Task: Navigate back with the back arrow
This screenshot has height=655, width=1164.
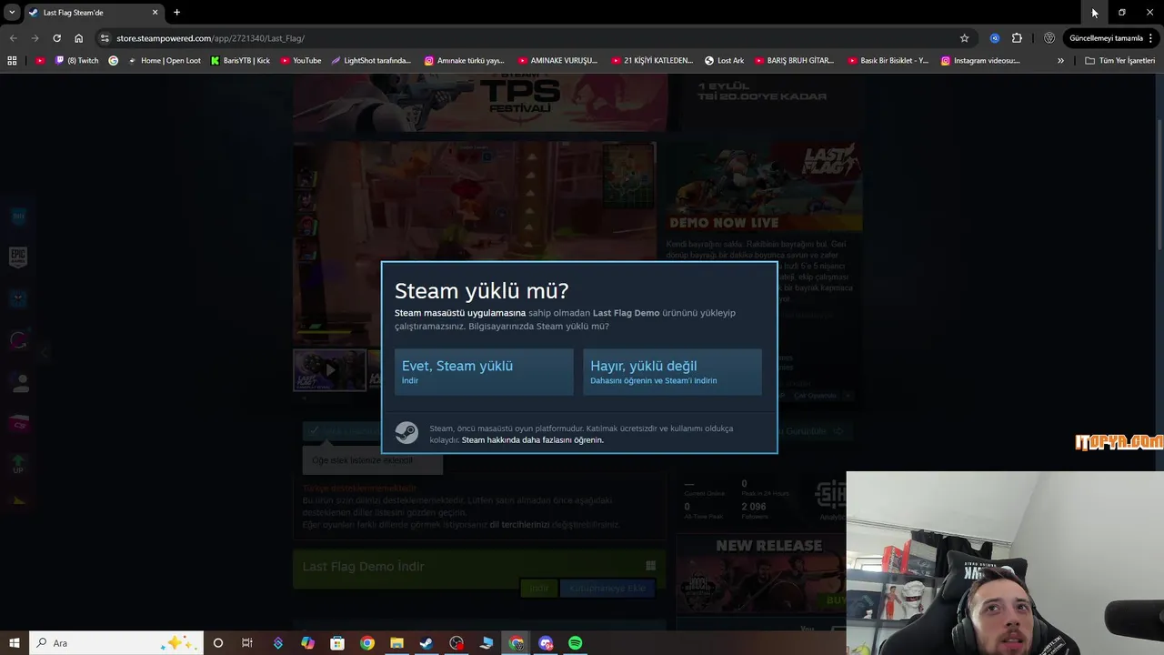Action: (x=13, y=38)
